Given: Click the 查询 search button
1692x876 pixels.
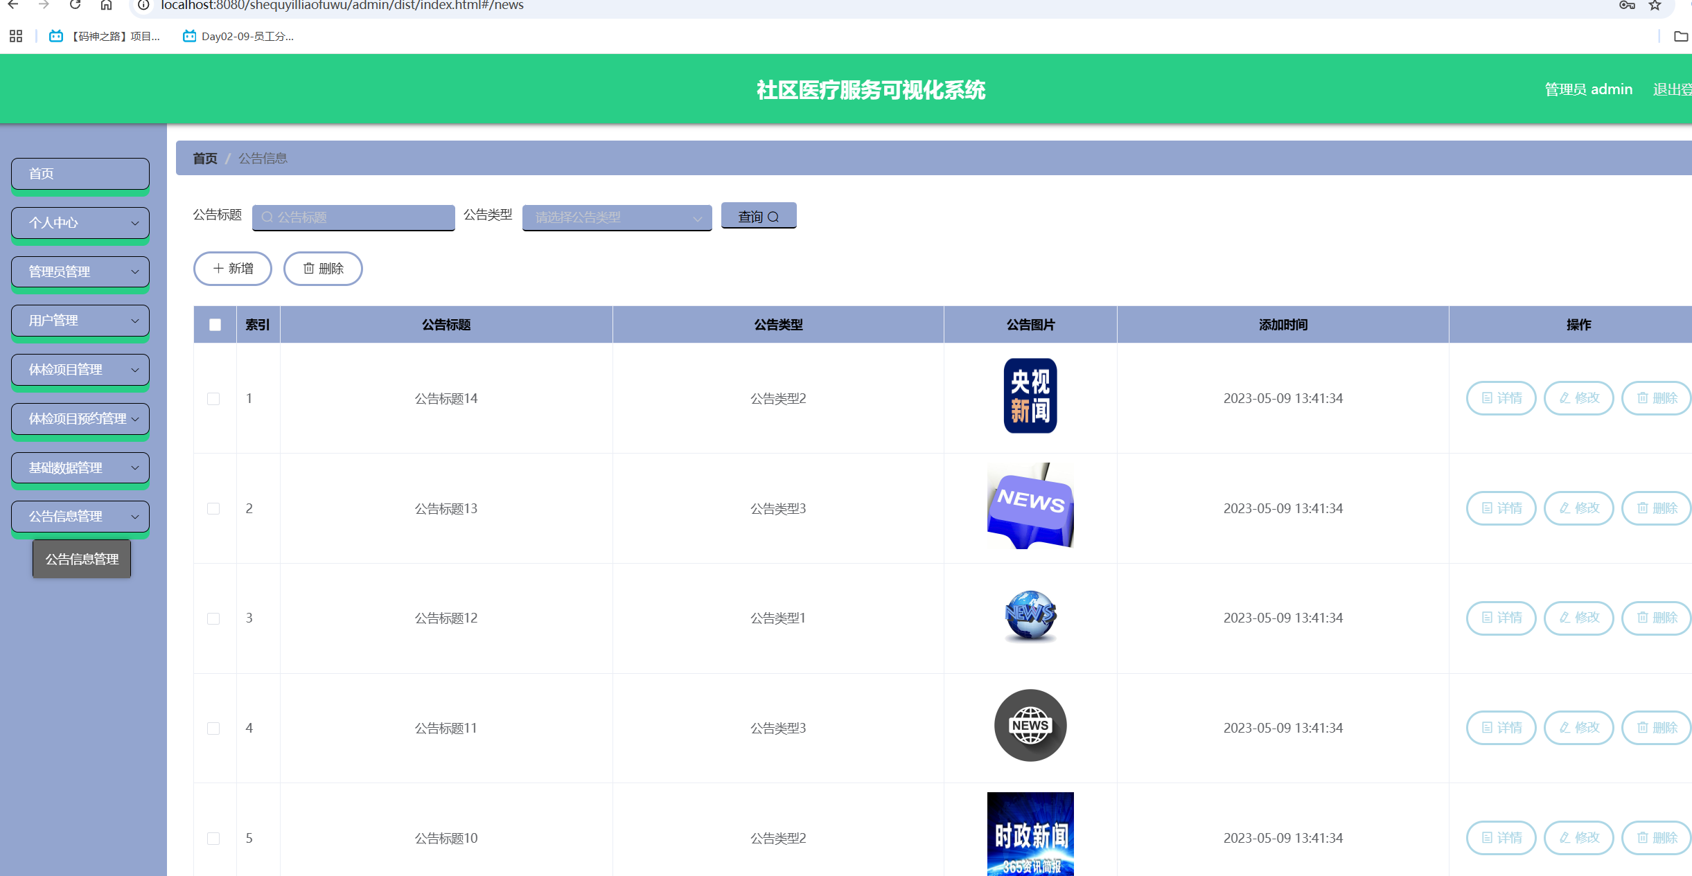Looking at the screenshot, I should pos(759,216).
